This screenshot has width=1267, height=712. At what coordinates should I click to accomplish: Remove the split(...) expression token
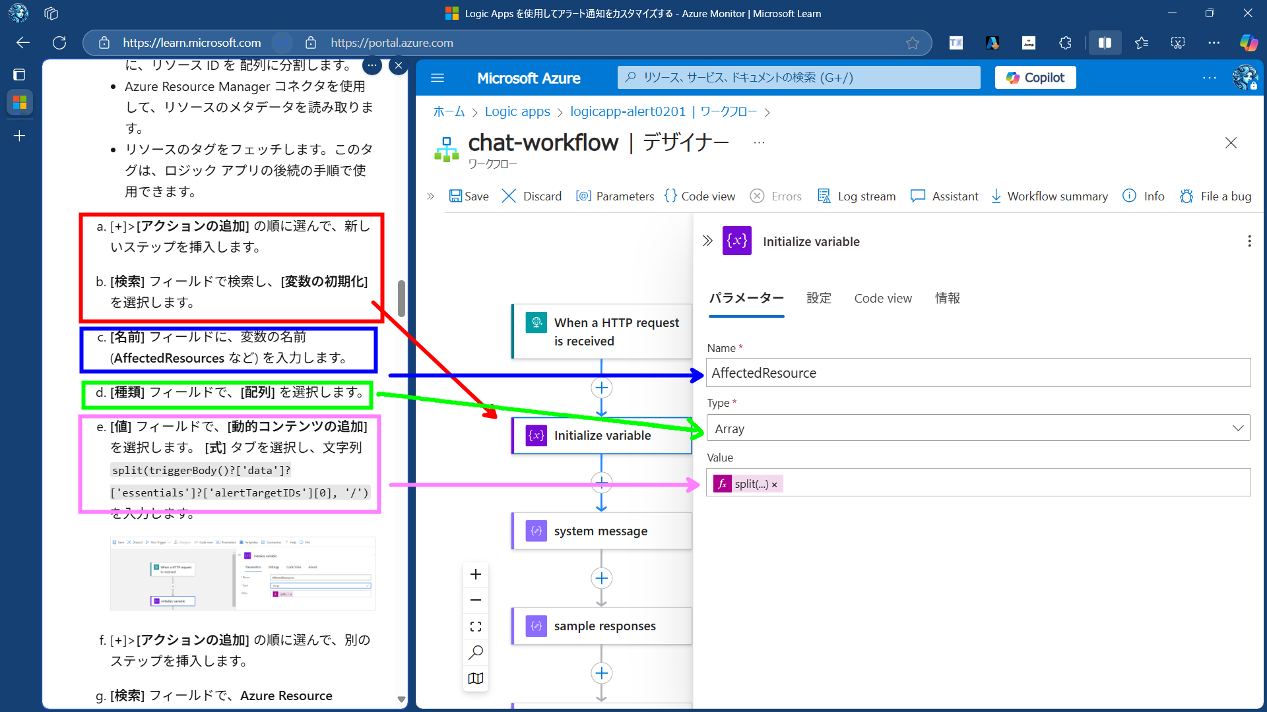pyautogui.click(x=774, y=485)
